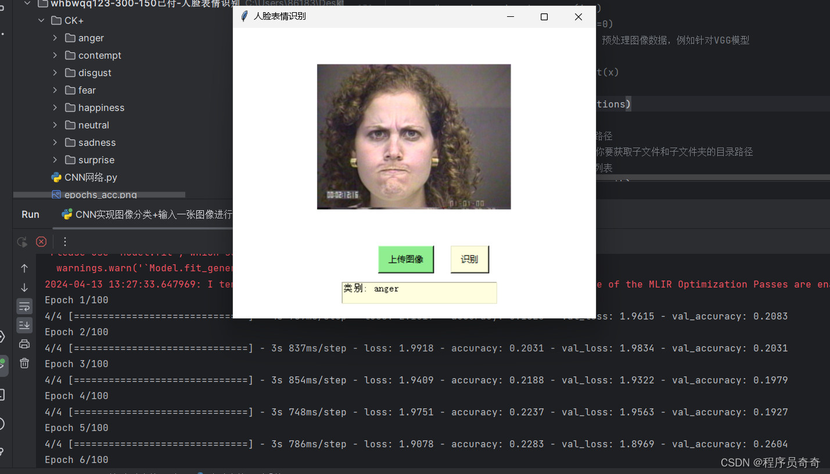Image resolution: width=830 pixels, height=474 pixels.
Task: Click editor comment '你要获取子文件和子文件夹的目录路径'
Action: [x=674, y=152]
